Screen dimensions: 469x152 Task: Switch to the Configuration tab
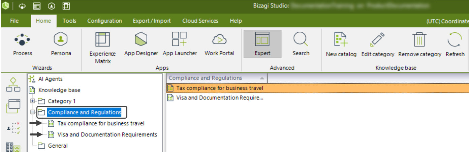[x=104, y=21]
